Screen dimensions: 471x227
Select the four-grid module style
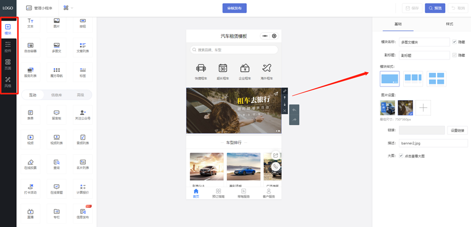(x=437, y=79)
